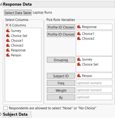Click the Survey column's nominal icon in Select Columns
The width and height of the screenshot is (115, 118).
coord(8,31)
